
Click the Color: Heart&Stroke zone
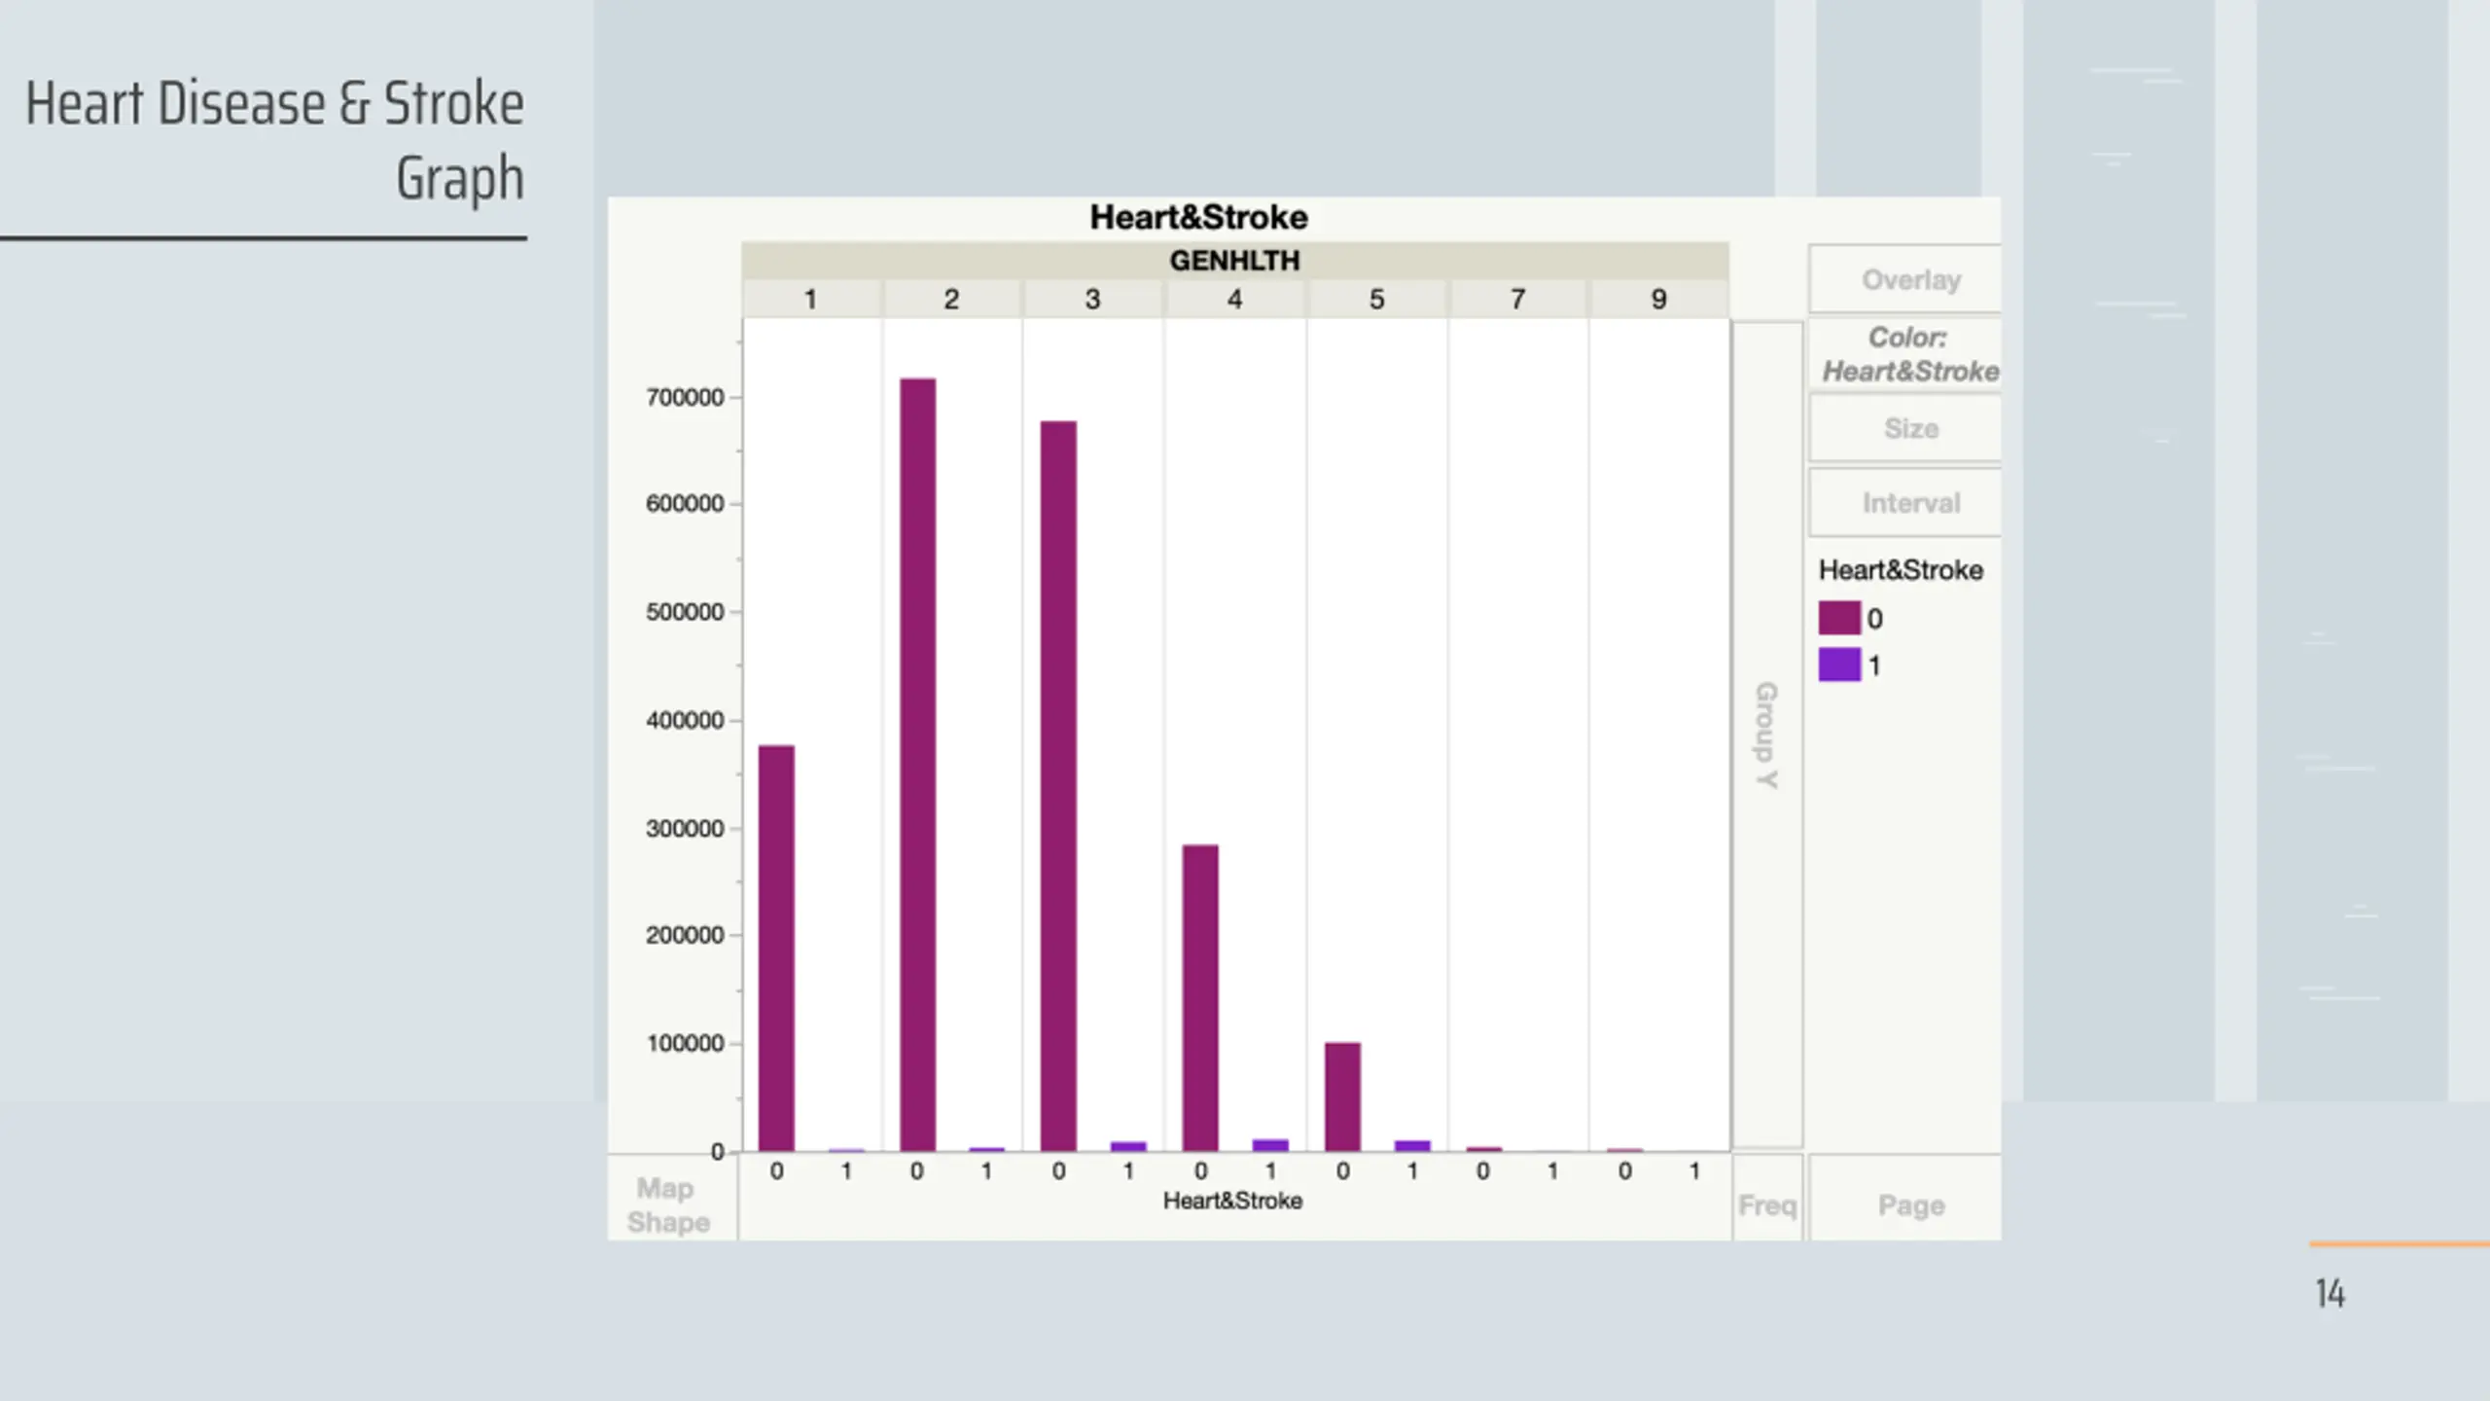1909,354
